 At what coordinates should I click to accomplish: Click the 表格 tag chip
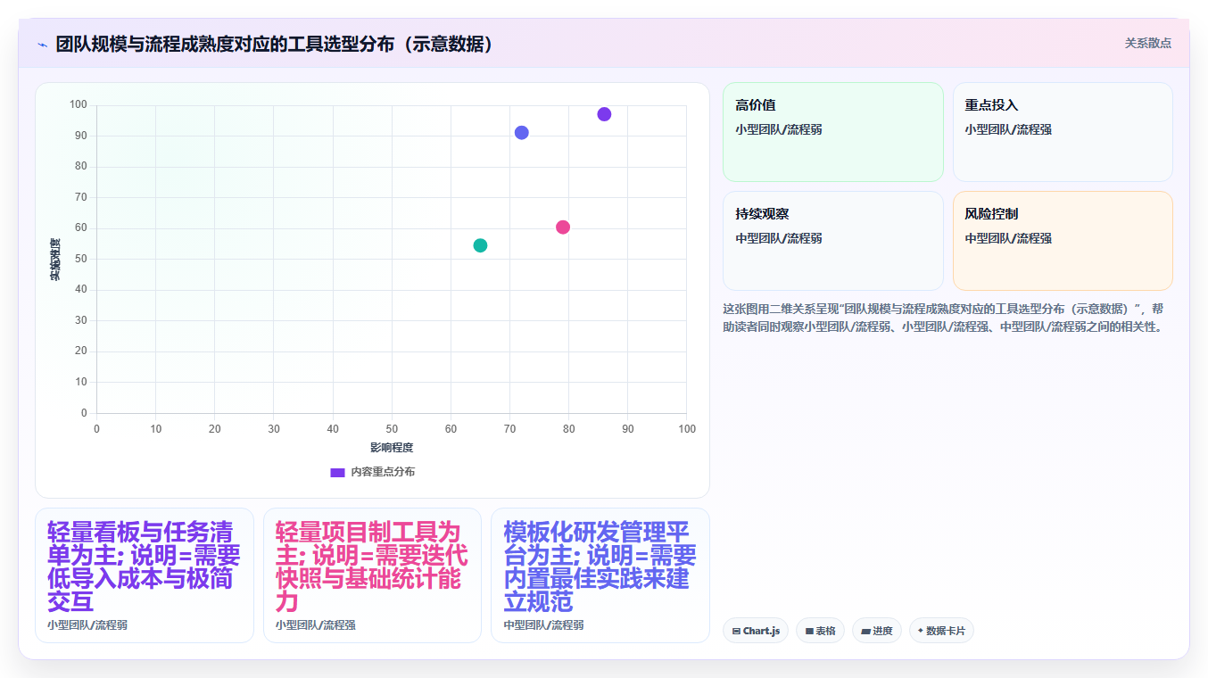point(820,631)
